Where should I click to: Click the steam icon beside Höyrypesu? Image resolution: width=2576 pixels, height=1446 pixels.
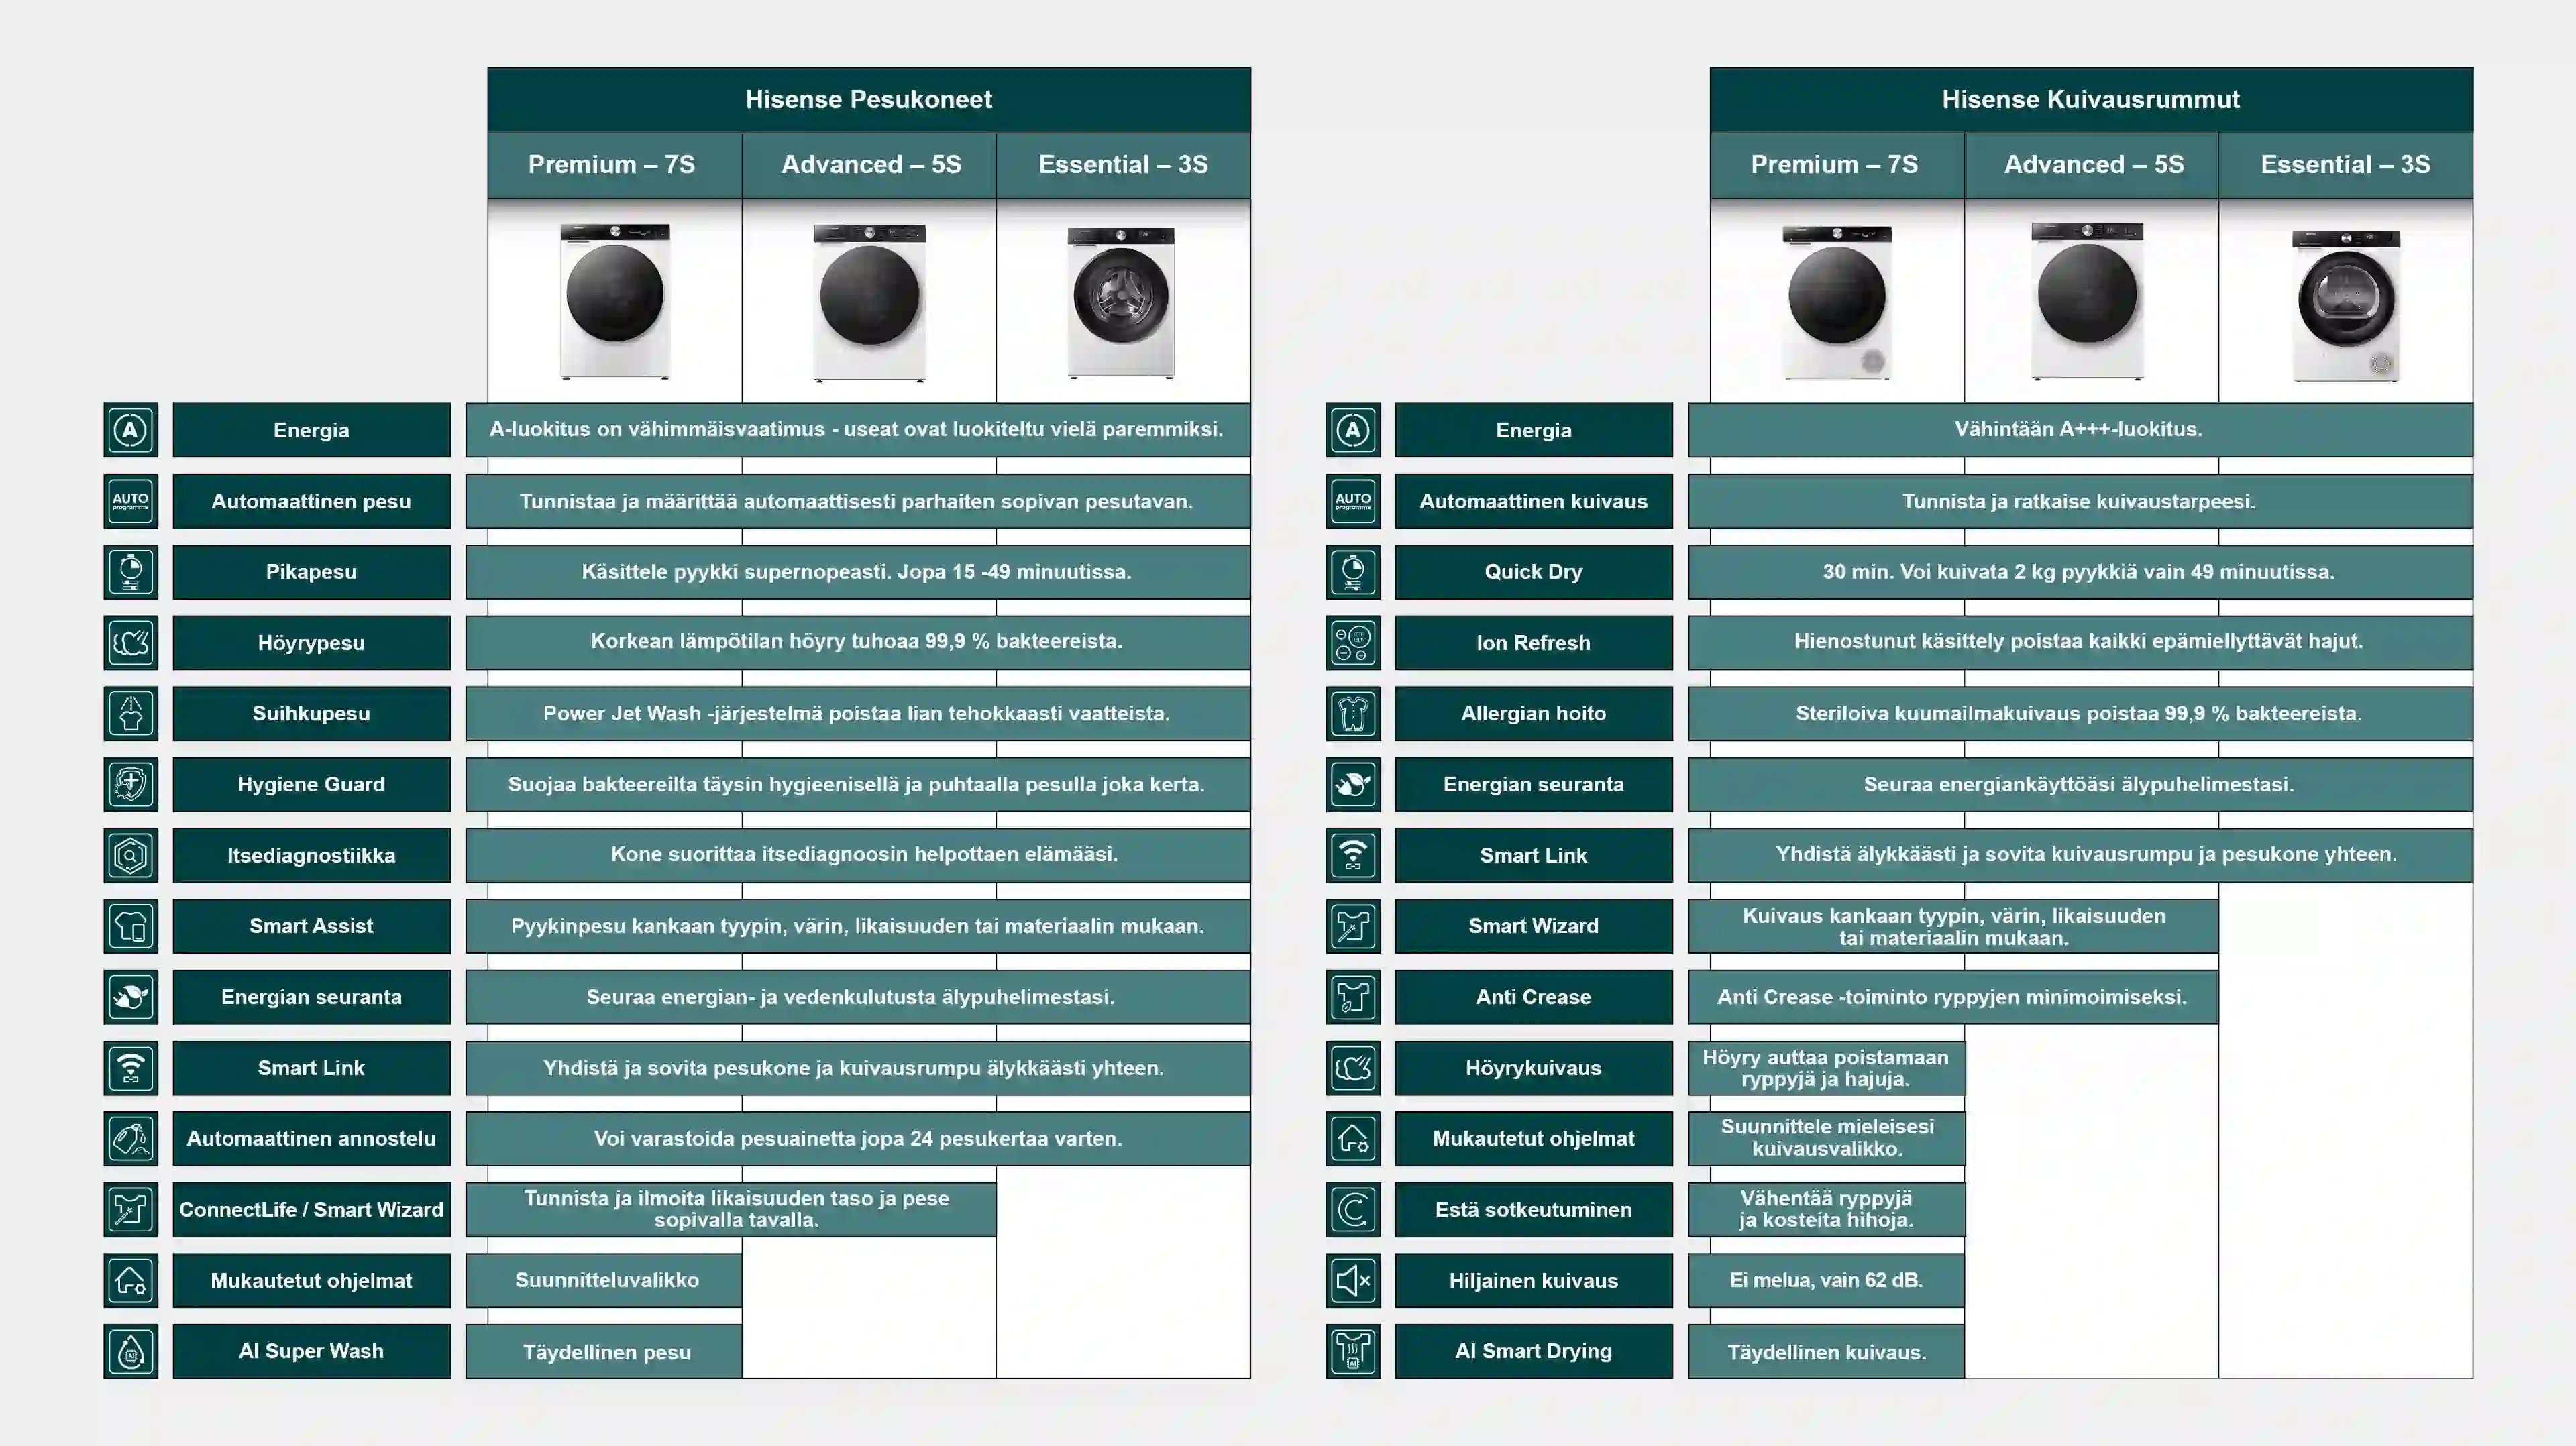[x=131, y=642]
